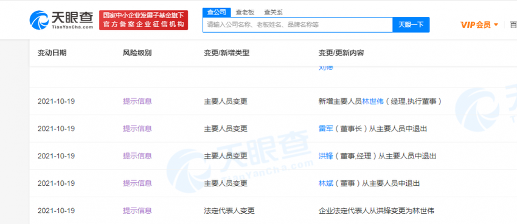
Task: Open 提示信息 link in 洪锋 董事,经理 row
Action: [137, 156]
